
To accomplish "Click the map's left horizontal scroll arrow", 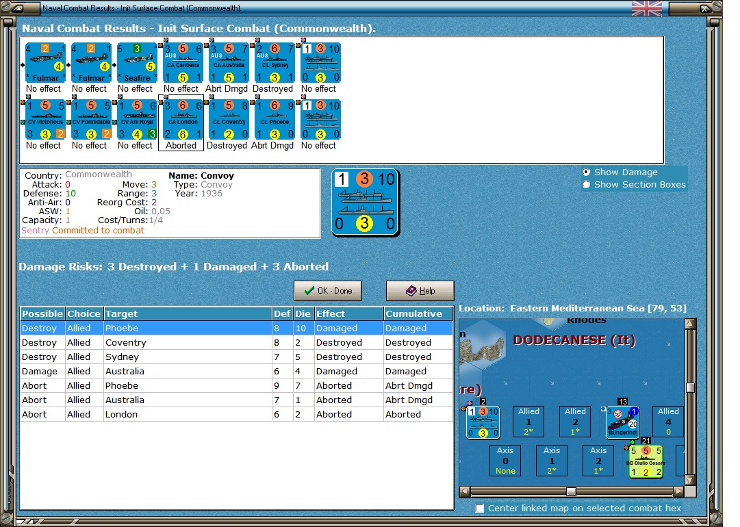I will [x=465, y=491].
